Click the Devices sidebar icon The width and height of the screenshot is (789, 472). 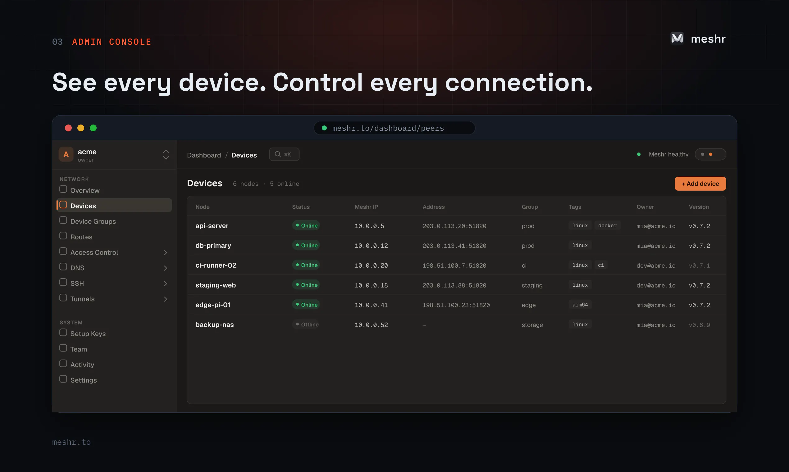click(63, 205)
